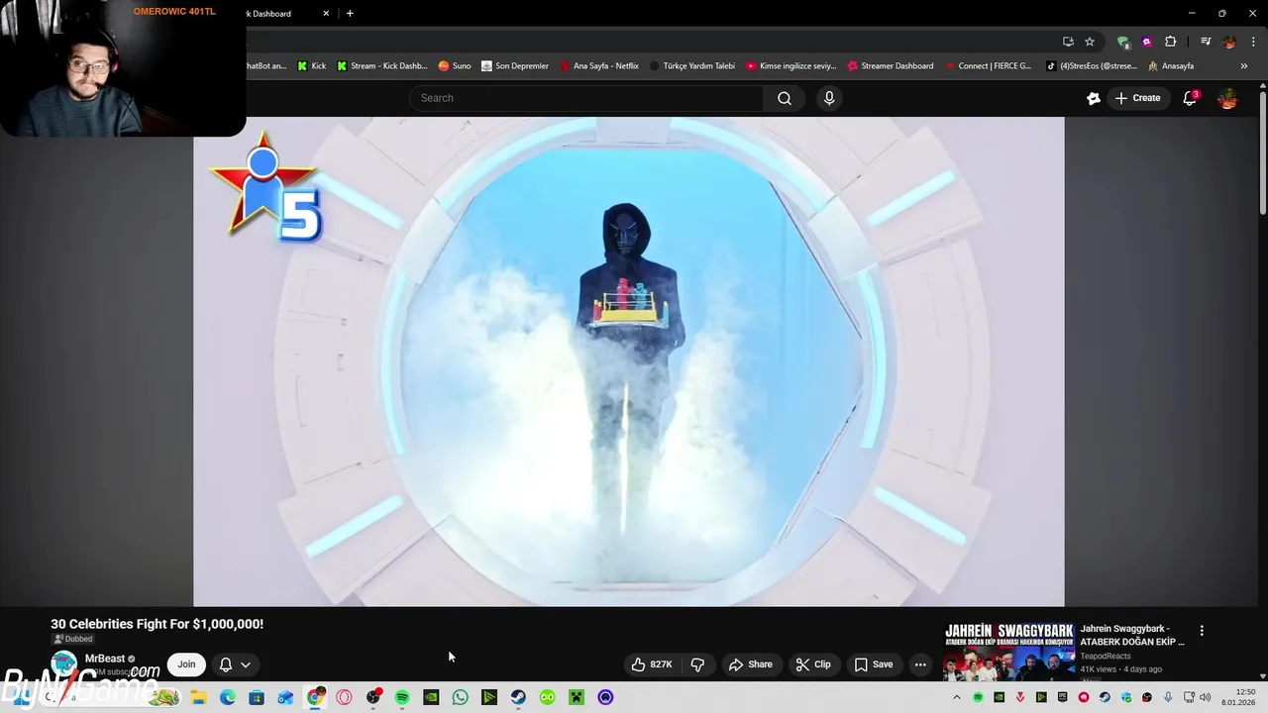Image resolution: width=1268 pixels, height=713 pixels.
Task: Dislike the video with thumbs down
Action: click(x=697, y=664)
